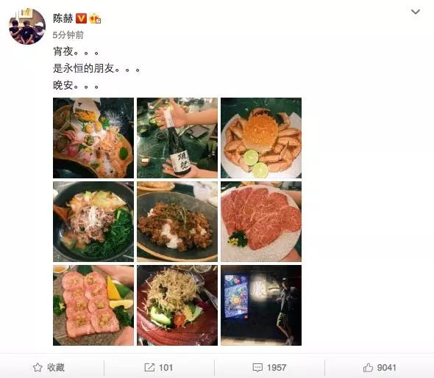
Task: Click the comment bubble icon
Action: pos(257,368)
